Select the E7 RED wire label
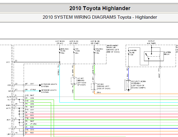 tap(30, 133)
